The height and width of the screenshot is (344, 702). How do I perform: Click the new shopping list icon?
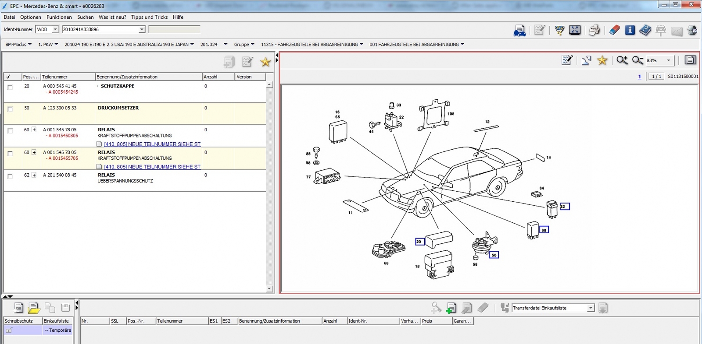[x=18, y=308]
